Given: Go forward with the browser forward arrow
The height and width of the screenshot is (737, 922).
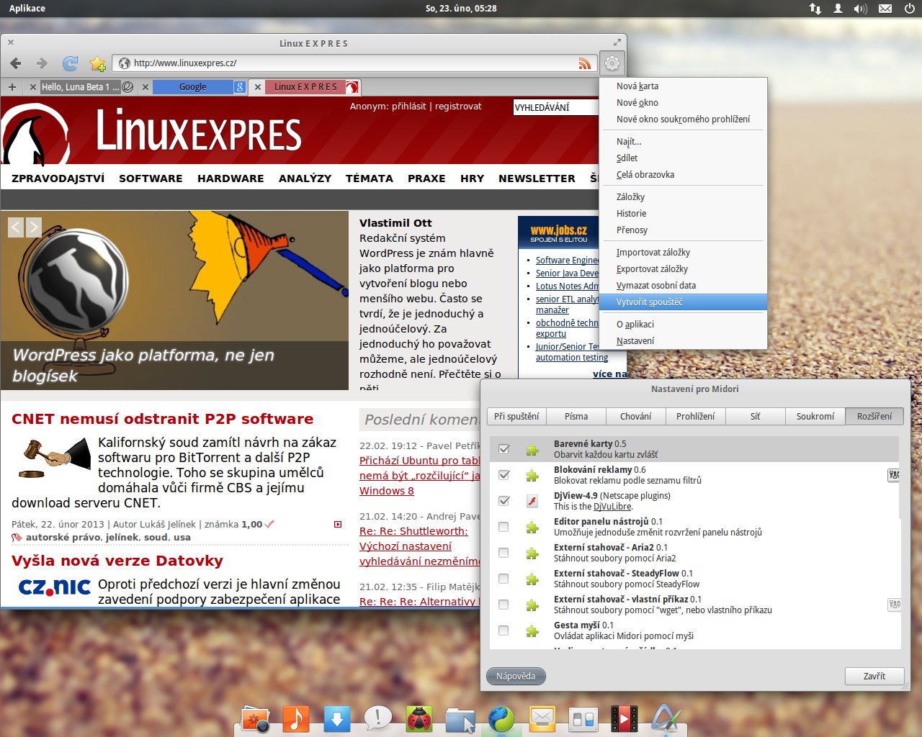Looking at the screenshot, I should click(x=42, y=63).
